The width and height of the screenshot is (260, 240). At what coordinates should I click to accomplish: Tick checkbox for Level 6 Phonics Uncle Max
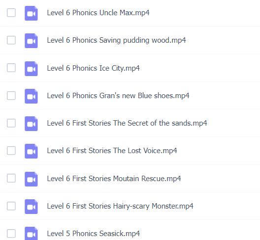11,13
